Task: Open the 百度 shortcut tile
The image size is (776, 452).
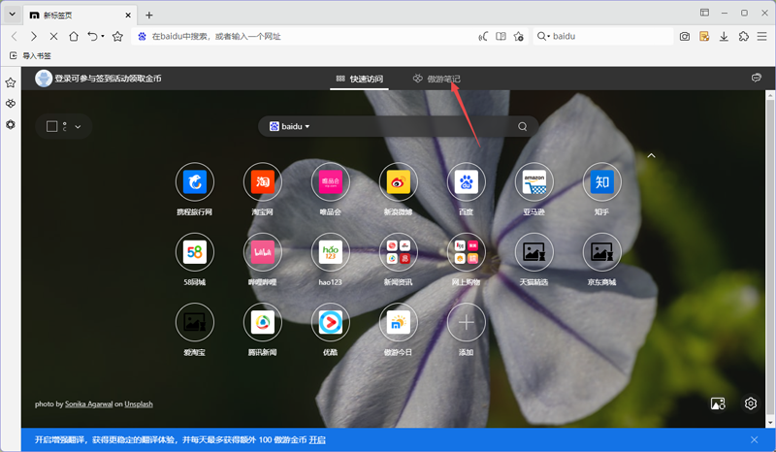Action: click(x=466, y=182)
